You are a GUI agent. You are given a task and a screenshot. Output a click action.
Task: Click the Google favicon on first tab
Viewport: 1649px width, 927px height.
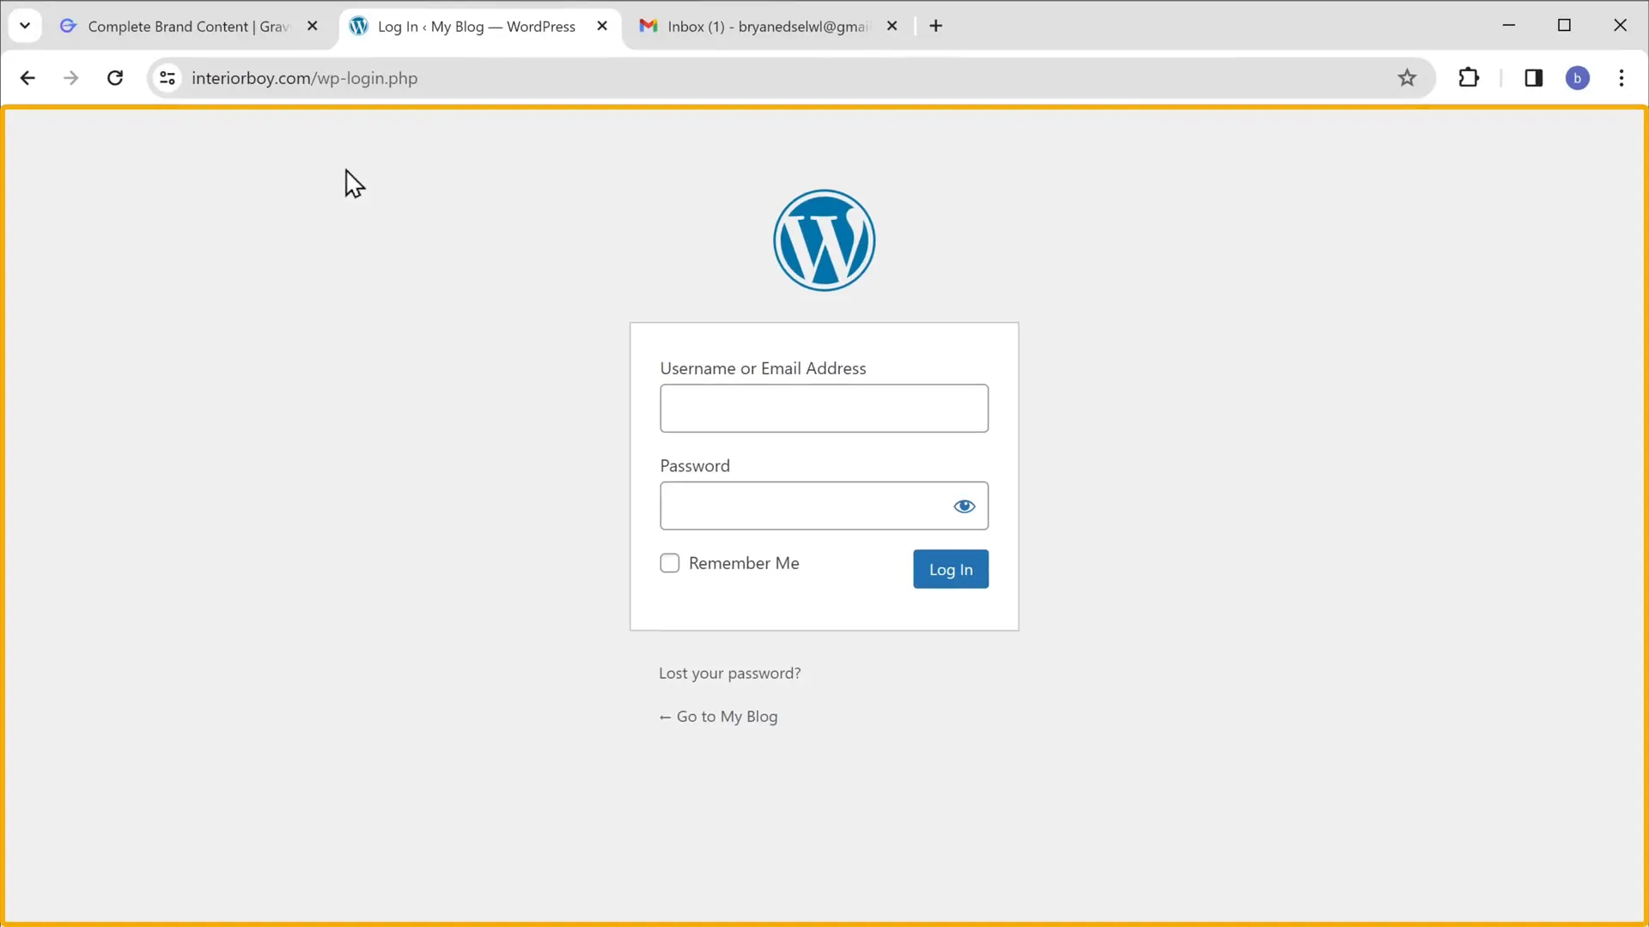pyautogui.click(x=68, y=26)
